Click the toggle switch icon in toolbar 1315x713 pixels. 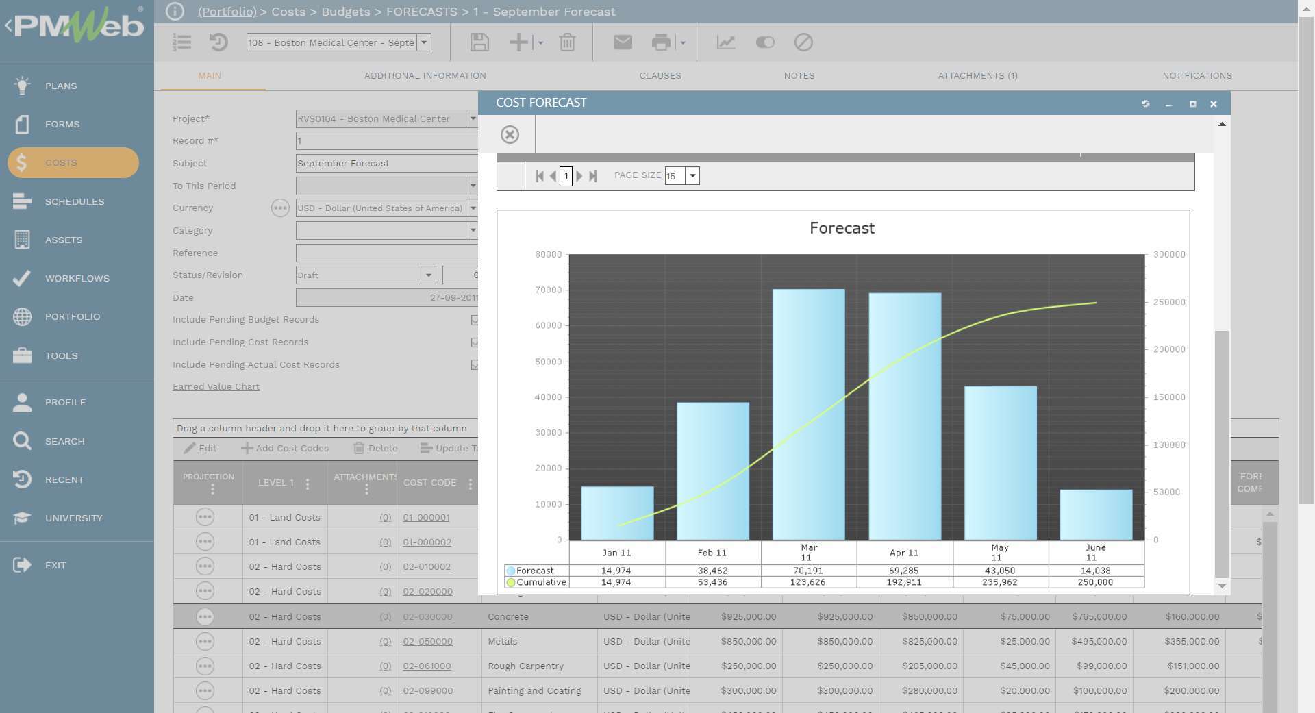tap(765, 42)
